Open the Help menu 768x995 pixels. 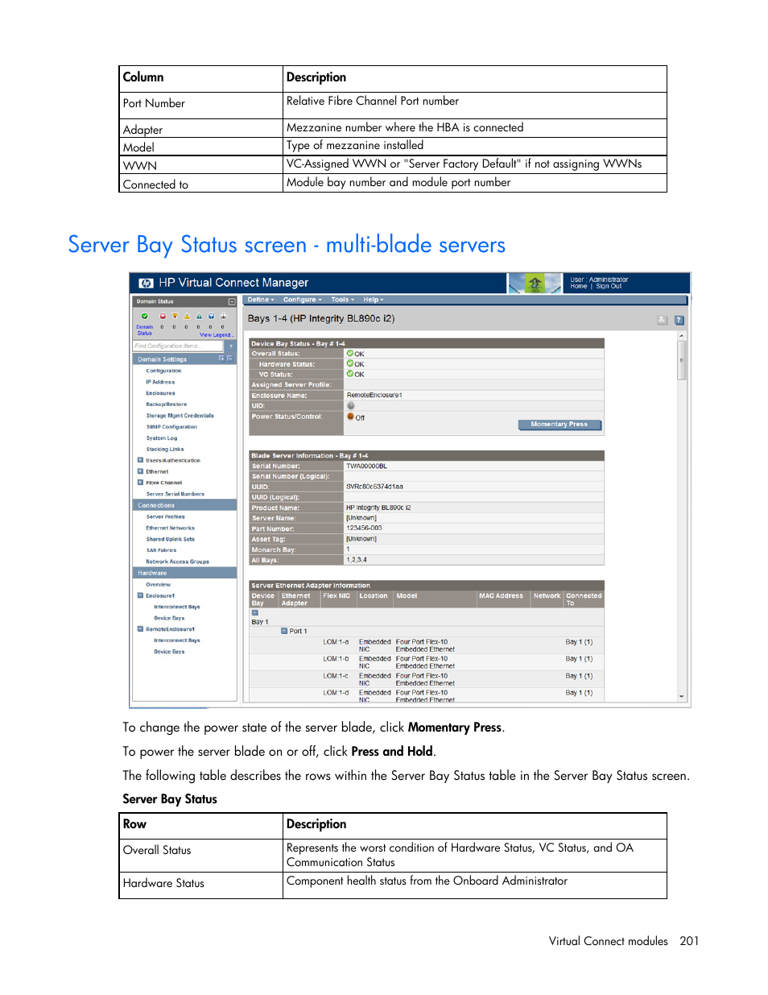pos(373,300)
